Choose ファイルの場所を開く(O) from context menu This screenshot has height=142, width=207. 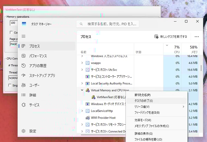pos(157,139)
